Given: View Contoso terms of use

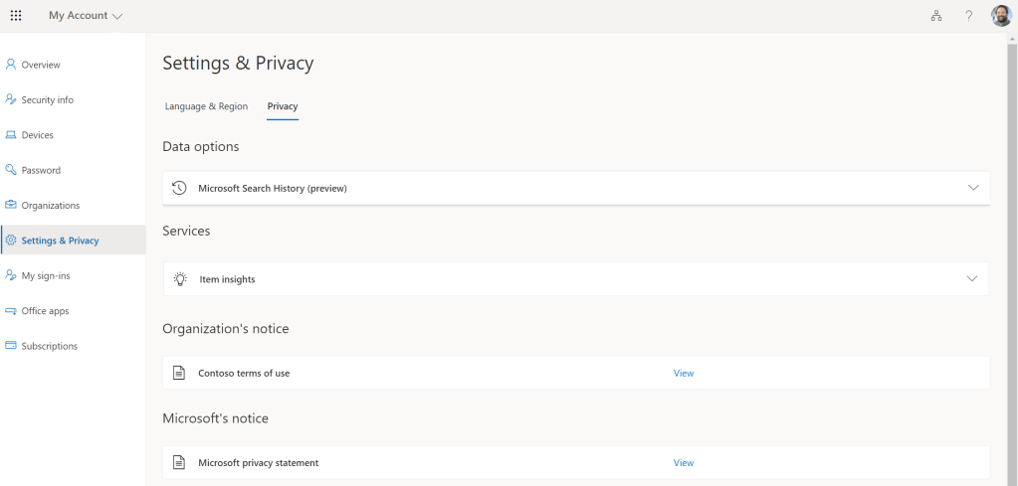Looking at the screenshot, I should [x=684, y=374].
